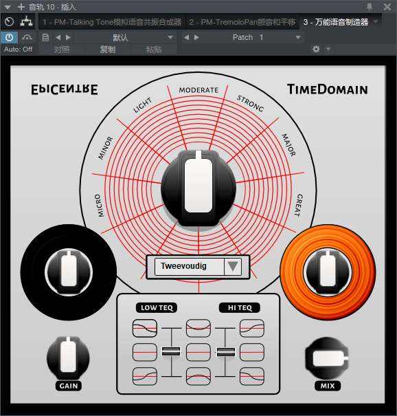Click the EPICENTRE title text

(65, 89)
